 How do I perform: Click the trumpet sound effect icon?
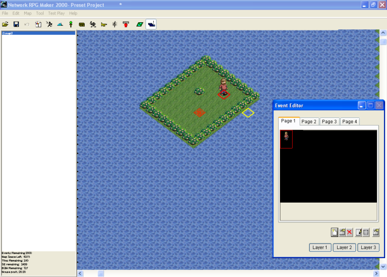104,24
